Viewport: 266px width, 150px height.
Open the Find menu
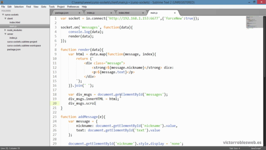tap(29, 7)
